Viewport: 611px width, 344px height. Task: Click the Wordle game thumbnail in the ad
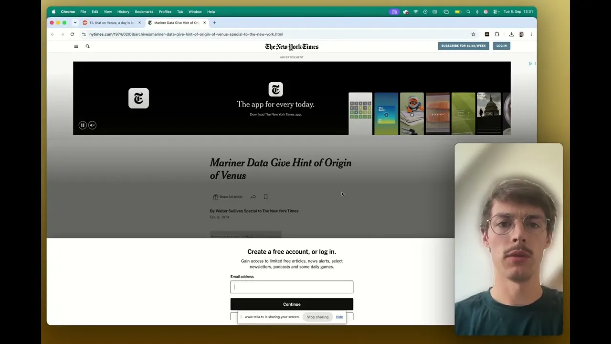360,114
